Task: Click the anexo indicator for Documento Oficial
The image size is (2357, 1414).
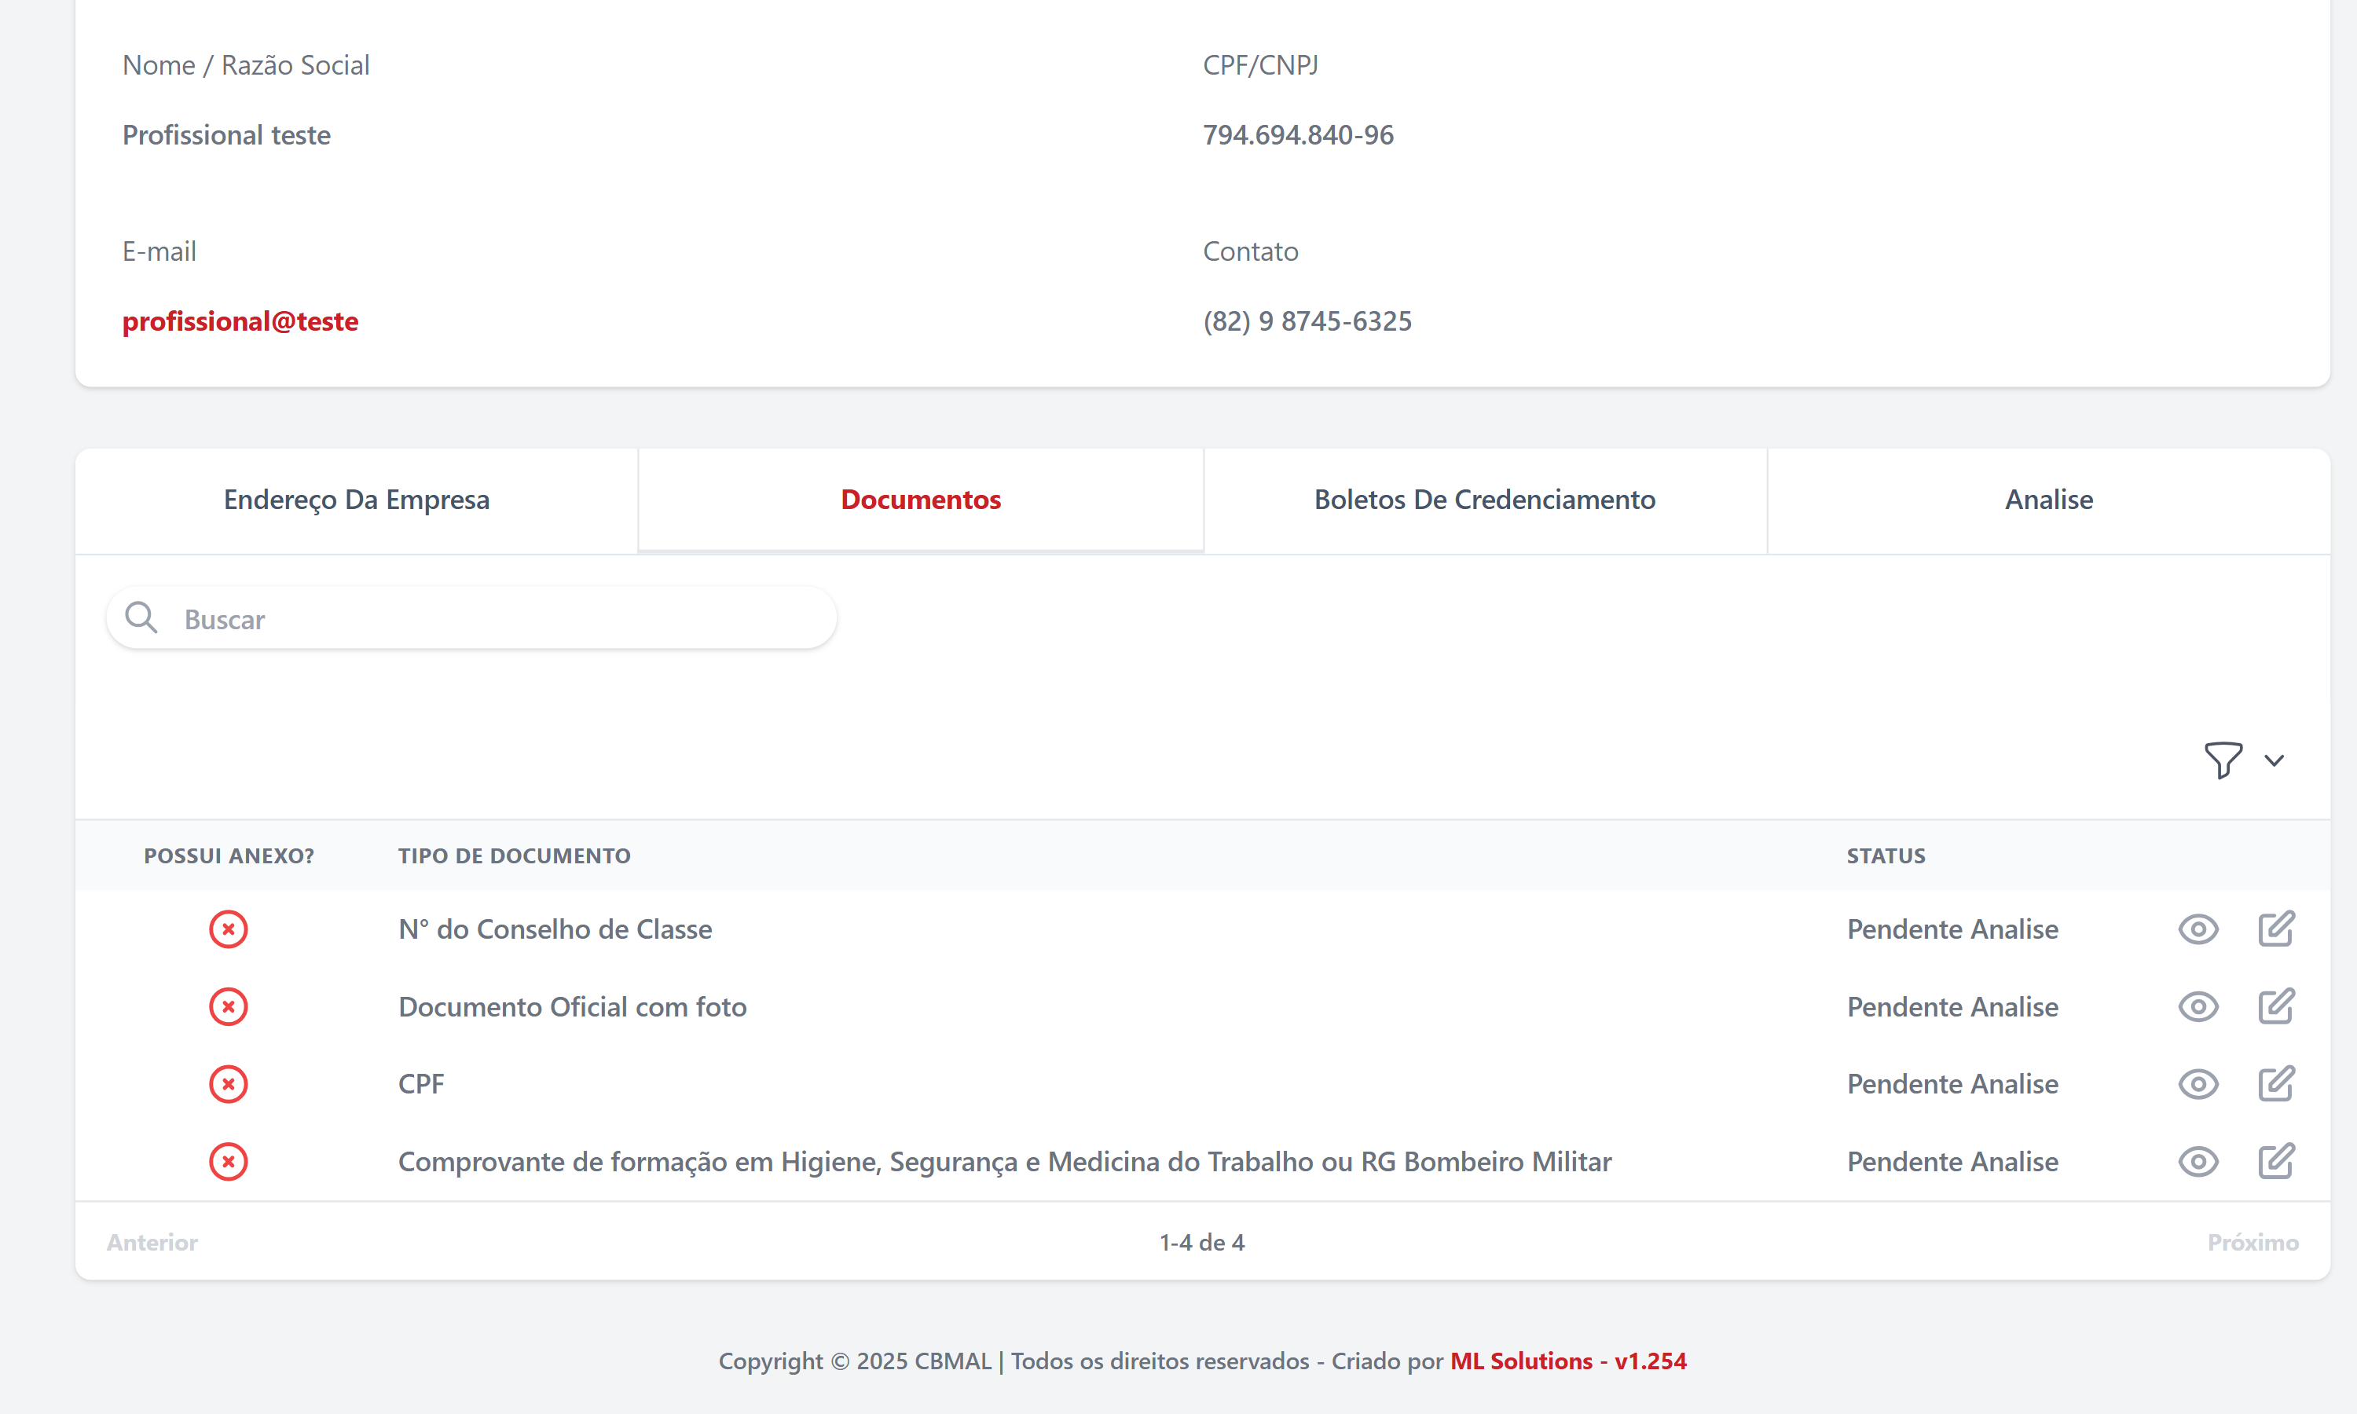Action: tap(229, 1006)
